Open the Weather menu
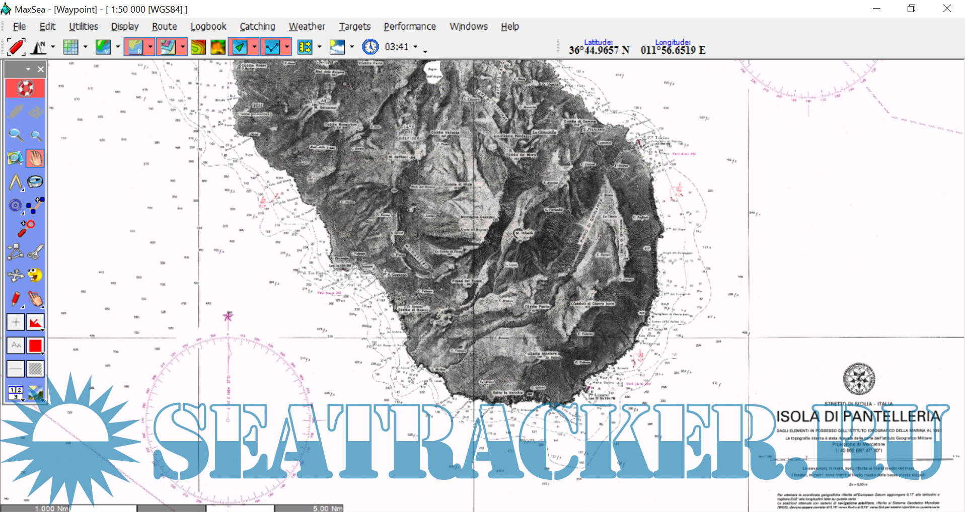 [x=307, y=27]
